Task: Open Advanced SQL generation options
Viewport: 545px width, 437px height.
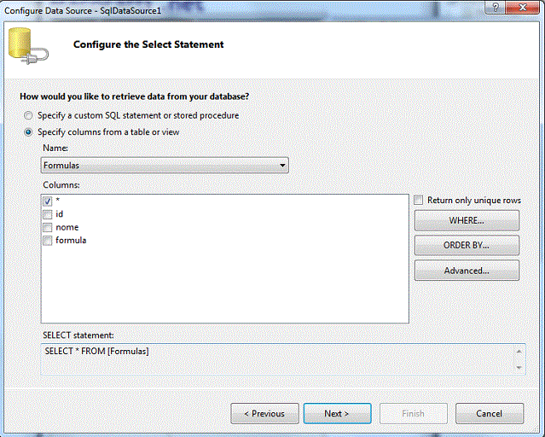Action: (x=467, y=271)
